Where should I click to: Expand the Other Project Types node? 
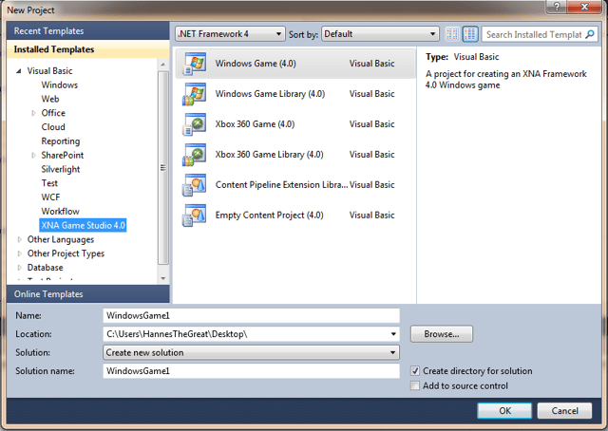pos(19,253)
